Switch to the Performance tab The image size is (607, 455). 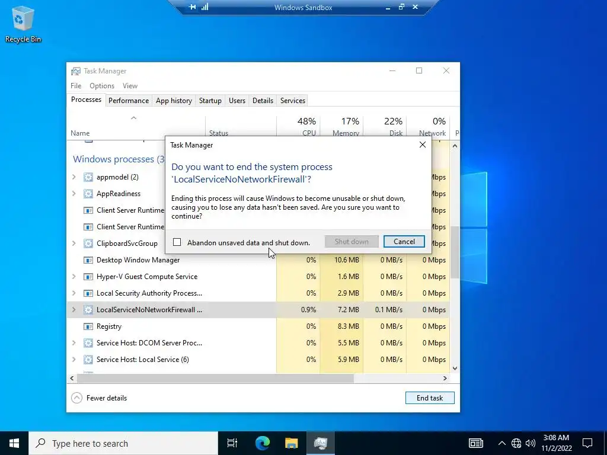click(x=129, y=100)
